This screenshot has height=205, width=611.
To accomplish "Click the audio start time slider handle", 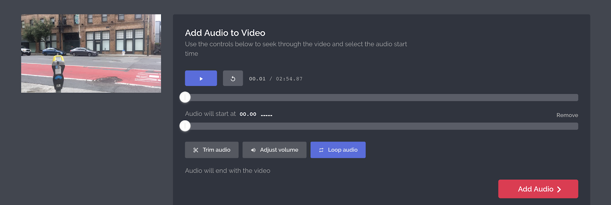I will [185, 126].
